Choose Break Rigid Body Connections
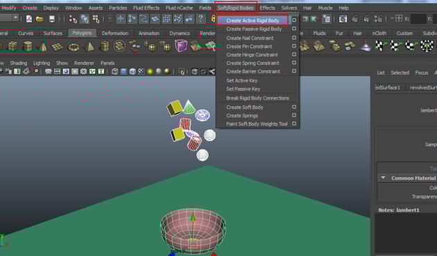Image resolution: width=437 pixels, height=256 pixels. coord(257,98)
